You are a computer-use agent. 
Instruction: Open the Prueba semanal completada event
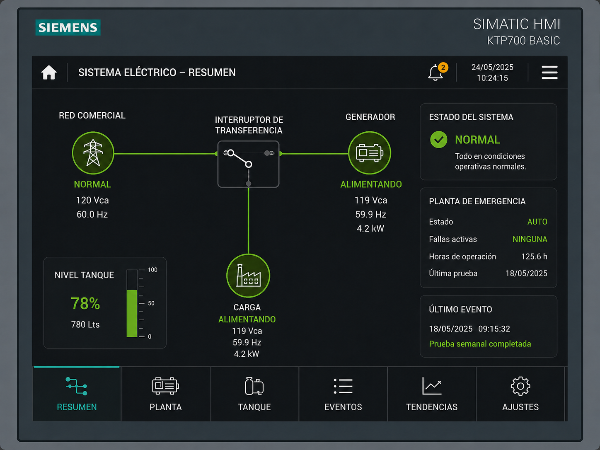click(x=480, y=344)
